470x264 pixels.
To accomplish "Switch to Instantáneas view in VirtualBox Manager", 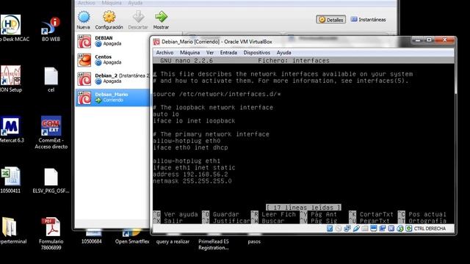I will point(368,20).
